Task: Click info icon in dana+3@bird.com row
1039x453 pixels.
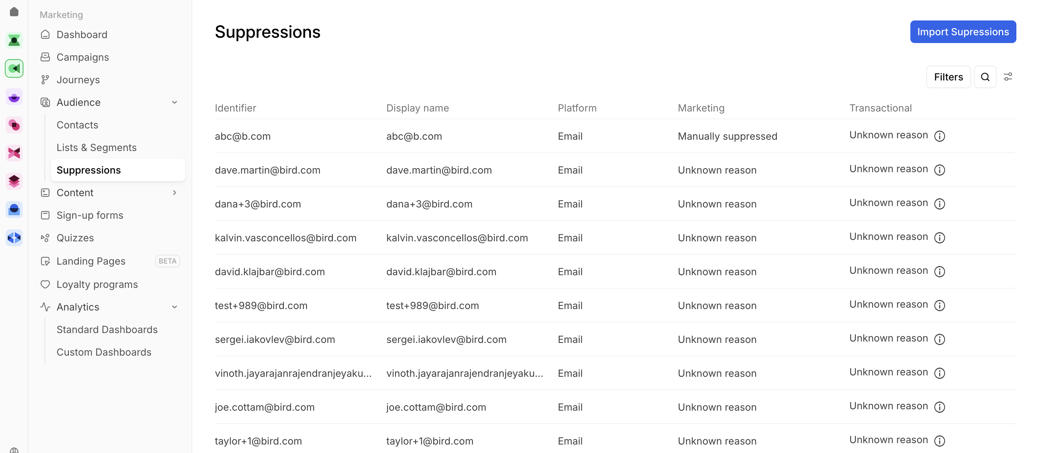Action: tap(939, 204)
